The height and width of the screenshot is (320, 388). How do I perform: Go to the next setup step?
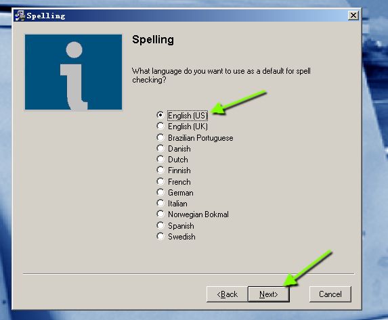(x=268, y=294)
